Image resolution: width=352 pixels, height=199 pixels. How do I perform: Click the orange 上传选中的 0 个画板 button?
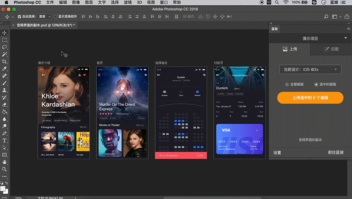point(310,98)
